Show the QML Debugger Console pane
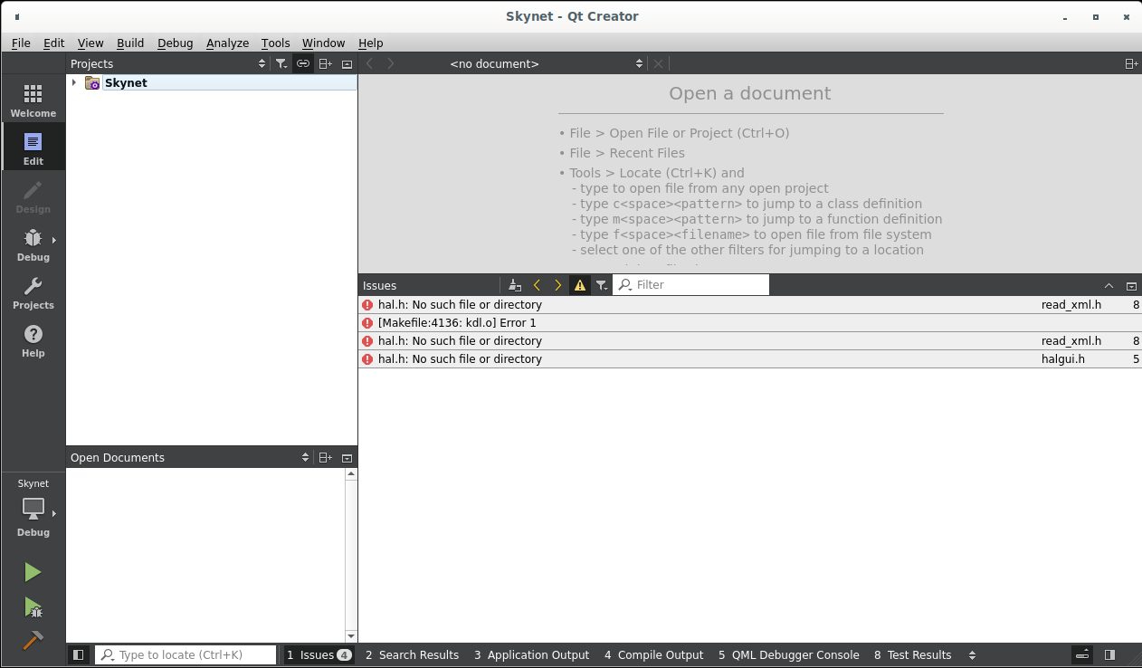Image resolution: width=1142 pixels, height=668 pixels. click(789, 654)
